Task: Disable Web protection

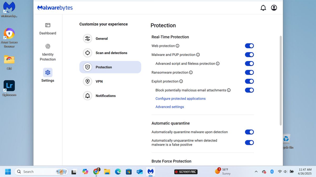Action: 249,46
